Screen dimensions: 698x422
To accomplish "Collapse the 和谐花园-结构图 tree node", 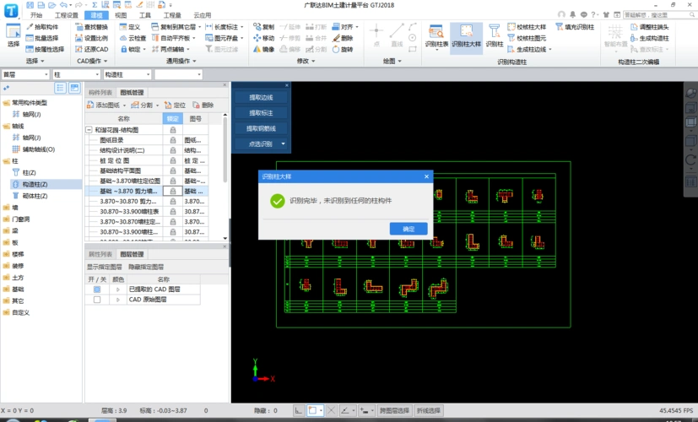I will pyautogui.click(x=89, y=130).
